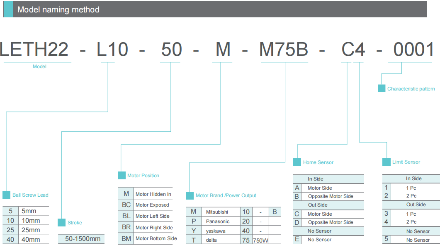
Task: Click the teal square beside Ball Screw Lead
Action: tap(6, 195)
